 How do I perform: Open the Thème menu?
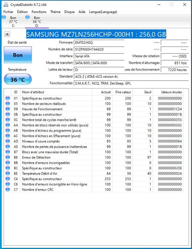click(x=55, y=12)
